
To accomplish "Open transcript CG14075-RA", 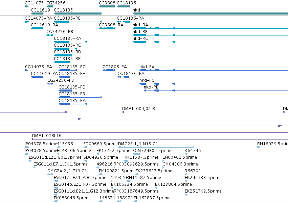I will click(x=38, y=18).
